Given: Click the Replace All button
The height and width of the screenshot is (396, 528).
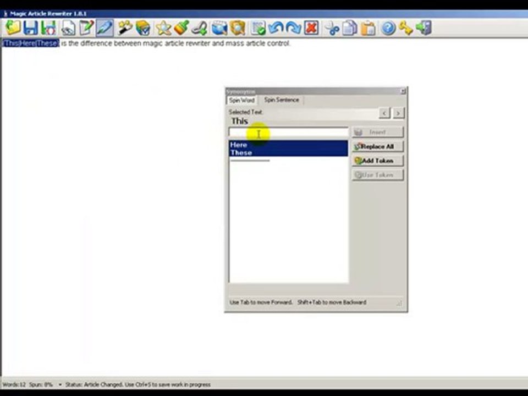Looking at the screenshot, I should tap(377, 146).
